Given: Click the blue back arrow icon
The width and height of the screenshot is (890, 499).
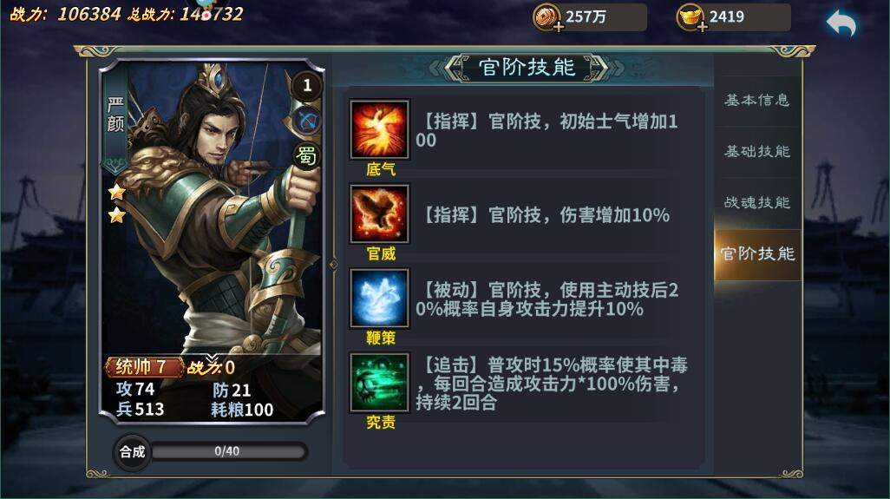Looking at the screenshot, I should click(x=841, y=23).
